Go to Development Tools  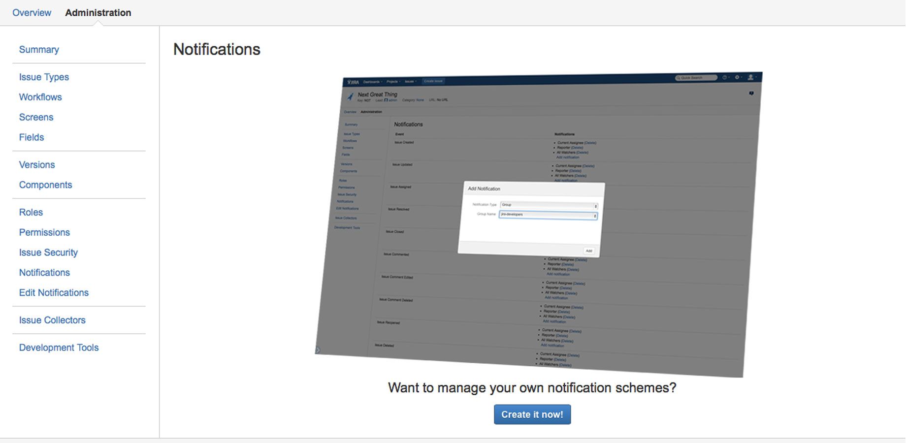point(59,348)
